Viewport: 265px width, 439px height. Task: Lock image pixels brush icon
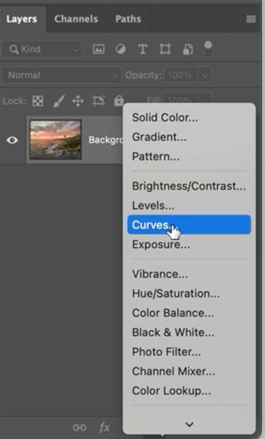(58, 101)
